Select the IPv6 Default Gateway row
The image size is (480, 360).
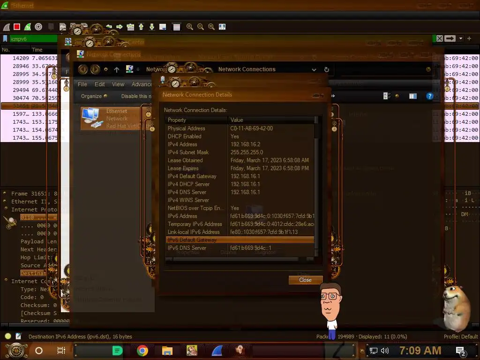point(240,240)
